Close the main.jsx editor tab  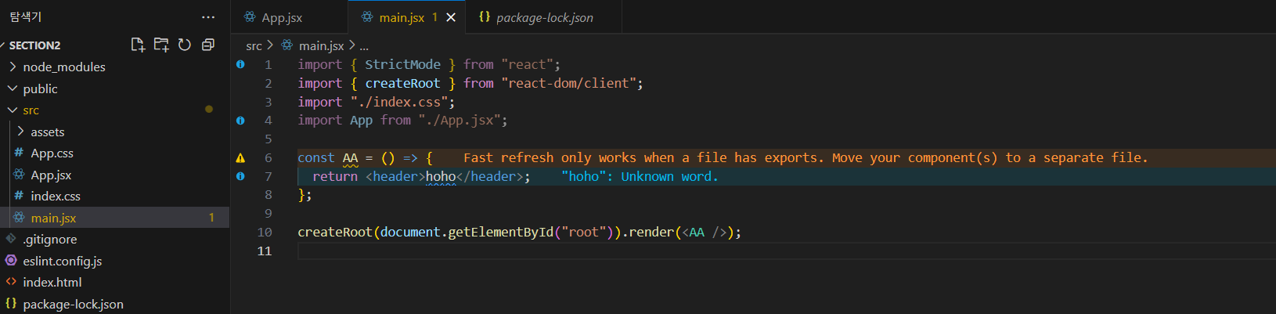(x=451, y=17)
